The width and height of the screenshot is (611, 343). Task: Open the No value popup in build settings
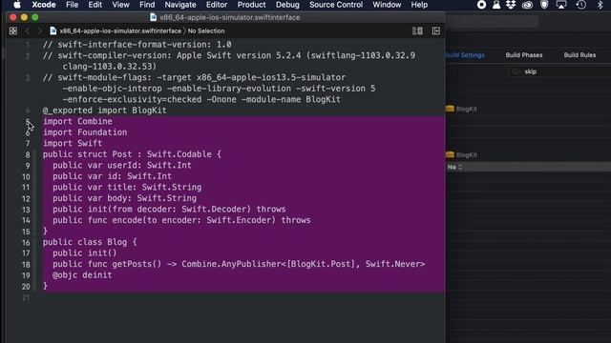(454, 167)
